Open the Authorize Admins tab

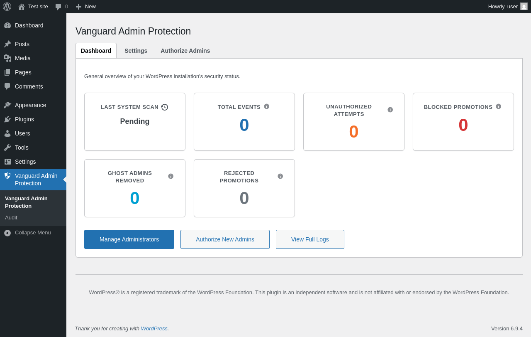click(185, 51)
